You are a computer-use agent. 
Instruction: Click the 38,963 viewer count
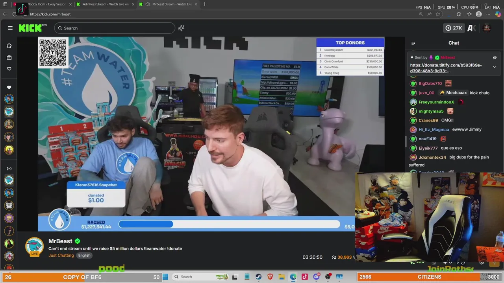point(345,257)
